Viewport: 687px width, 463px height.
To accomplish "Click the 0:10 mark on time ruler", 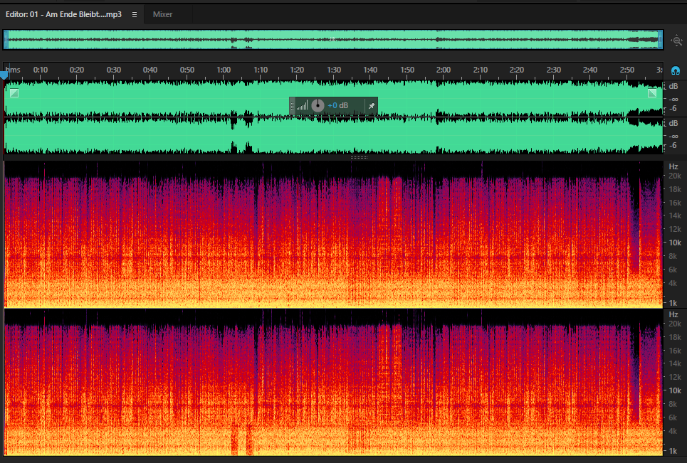I will [41, 70].
